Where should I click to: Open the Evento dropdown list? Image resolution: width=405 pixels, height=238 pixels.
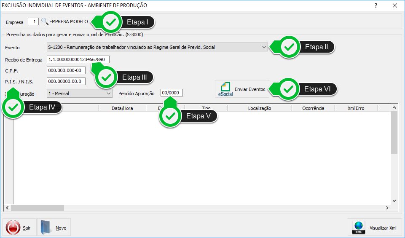264,47
